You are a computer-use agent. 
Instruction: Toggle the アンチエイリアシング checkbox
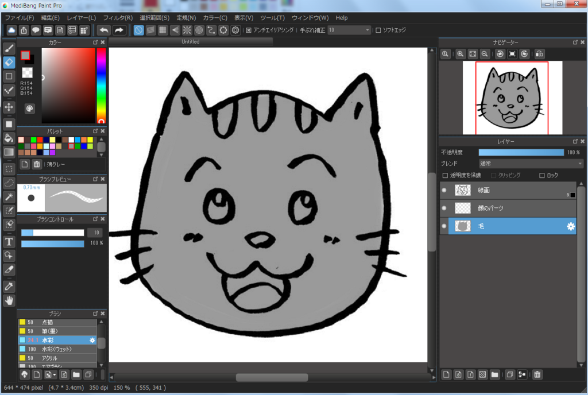249,30
